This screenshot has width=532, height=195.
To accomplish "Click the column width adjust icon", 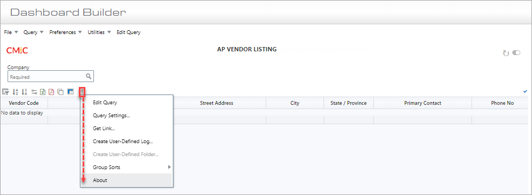I will (x=34, y=92).
